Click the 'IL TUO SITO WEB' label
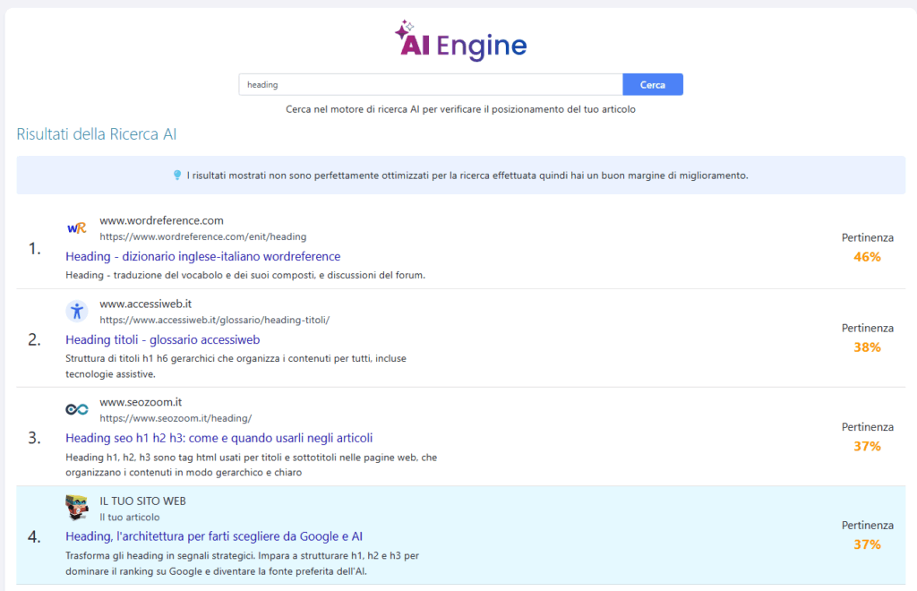Image resolution: width=917 pixels, height=591 pixels. (x=142, y=501)
